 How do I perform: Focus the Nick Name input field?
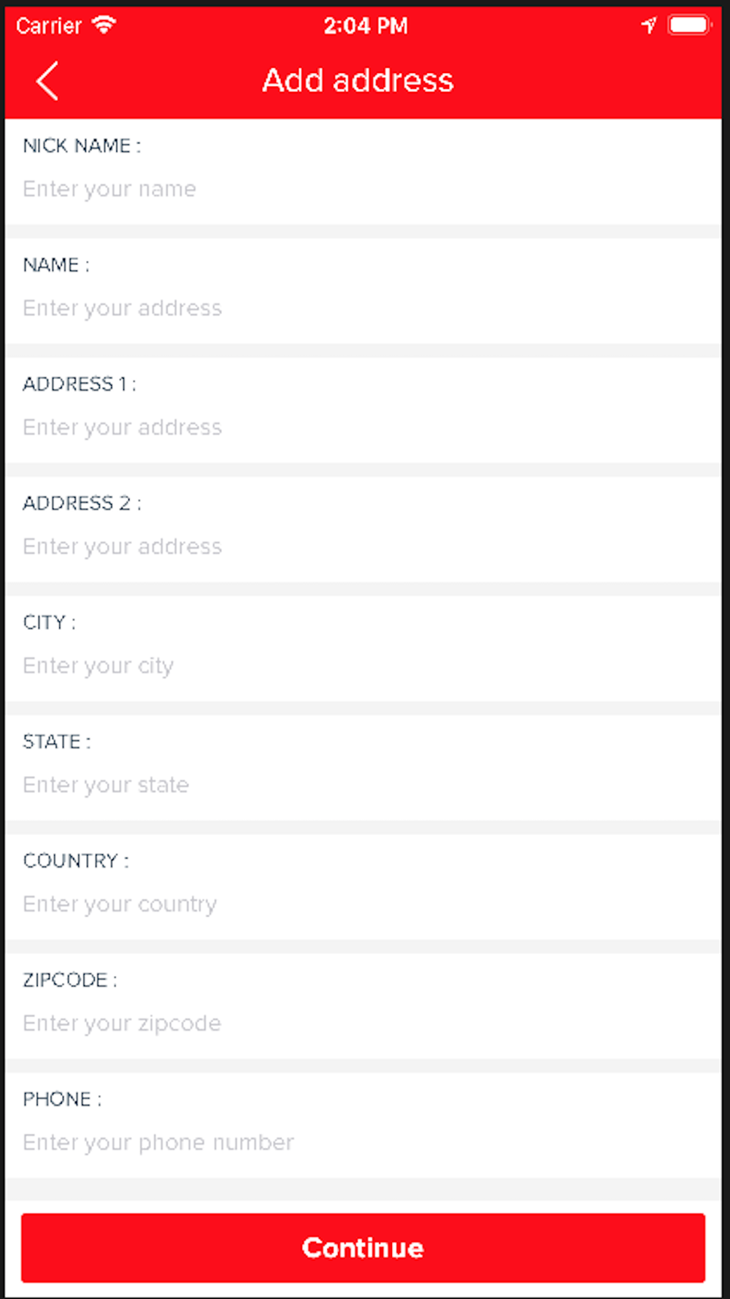coord(363,189)
